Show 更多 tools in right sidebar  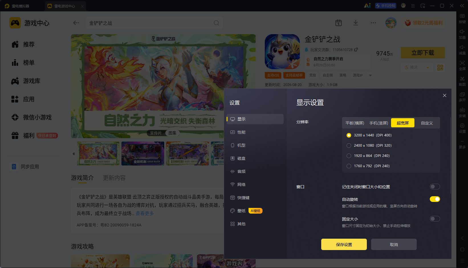pyautogui.click(x=462, y=144)
